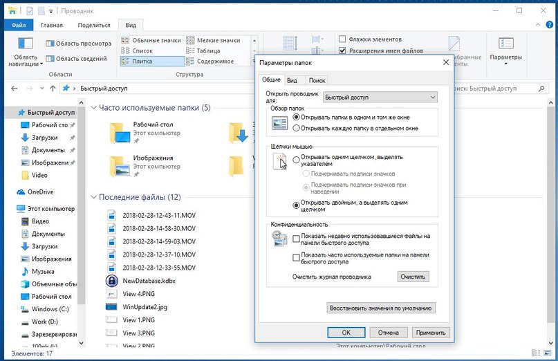
Task: Confirm with the OK button
Action: pyautogui.click(x=346, y=333)
